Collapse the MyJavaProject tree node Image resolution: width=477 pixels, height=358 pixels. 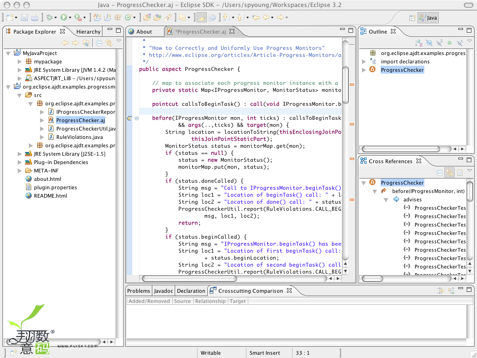click(x=8, y=53)
